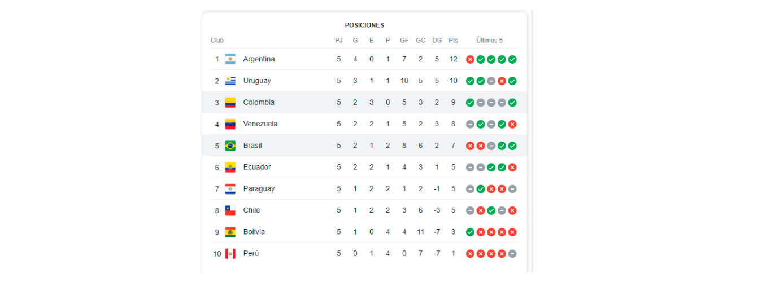Select the Ecuador flag icon

(230, 168)
